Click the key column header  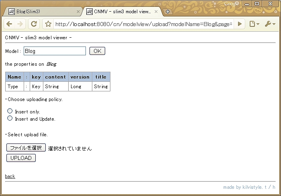(36, 77)
